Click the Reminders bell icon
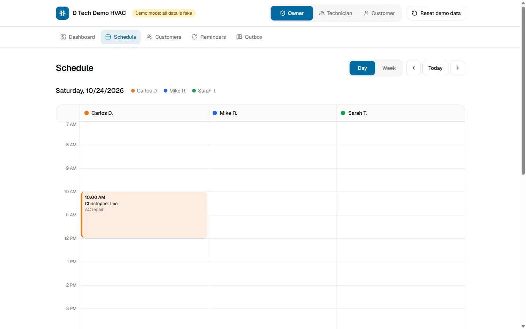Screen dimensions: 526x329 194,37
